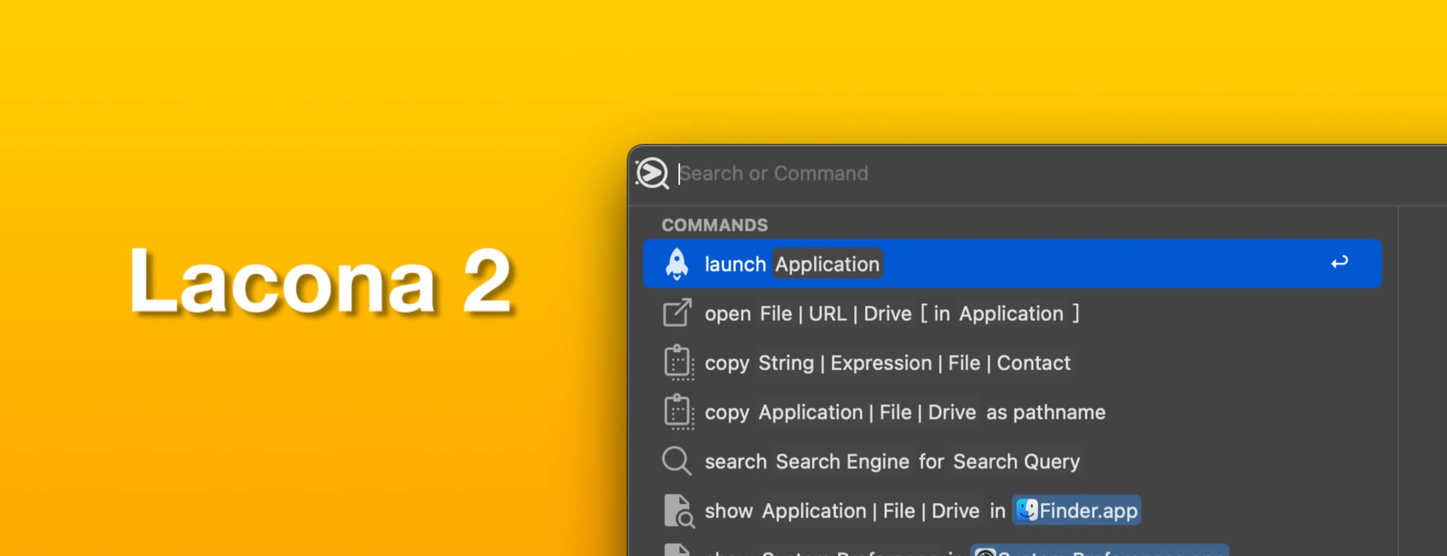This screenshot has width=1447, height=556.
Task: Click 'String | Expression | File | Contact' text
Action: coord(914,363)
